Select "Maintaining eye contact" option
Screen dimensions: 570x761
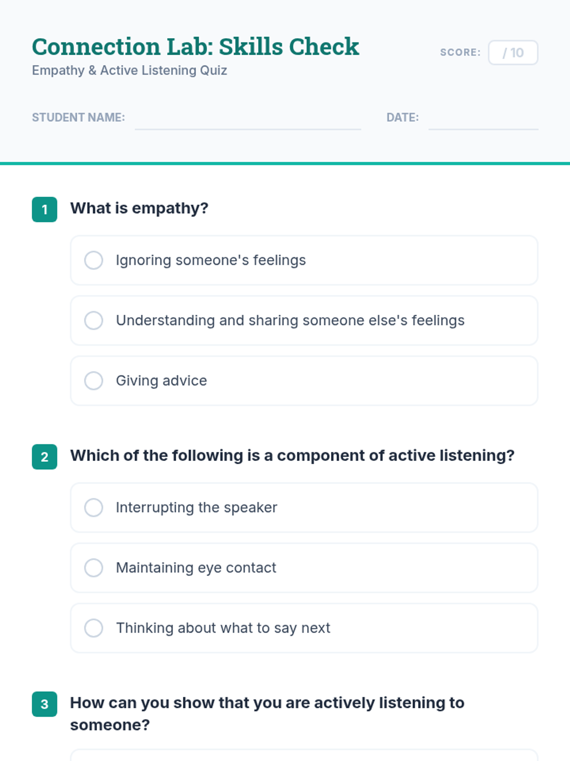point(94,568)
